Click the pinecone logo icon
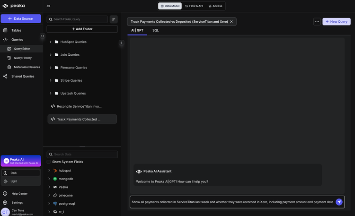The width and height of the screenshot is (355, 216). coord(55,195)
